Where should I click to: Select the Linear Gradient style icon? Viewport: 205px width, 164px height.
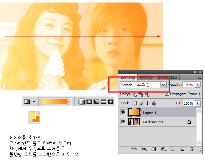click(82, 101)
